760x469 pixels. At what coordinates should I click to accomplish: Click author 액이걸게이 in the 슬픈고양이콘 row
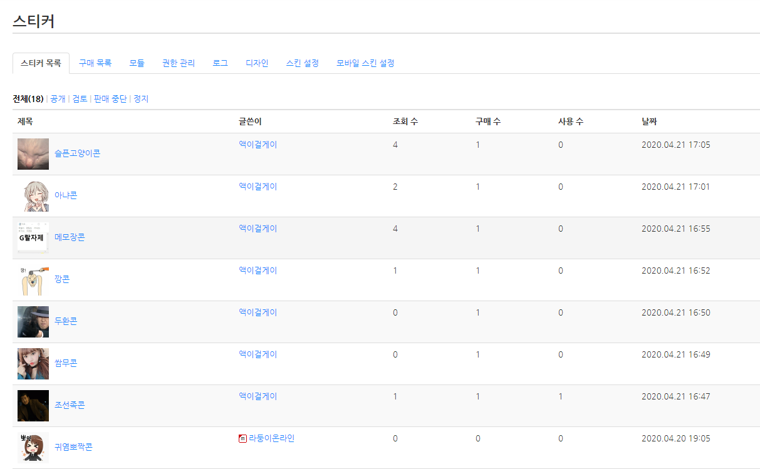coord(258,145)
